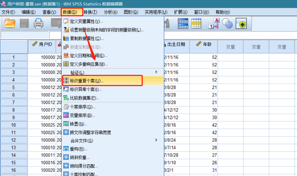
Task: Open the 文件(F) menu
Action: [8, 12]
